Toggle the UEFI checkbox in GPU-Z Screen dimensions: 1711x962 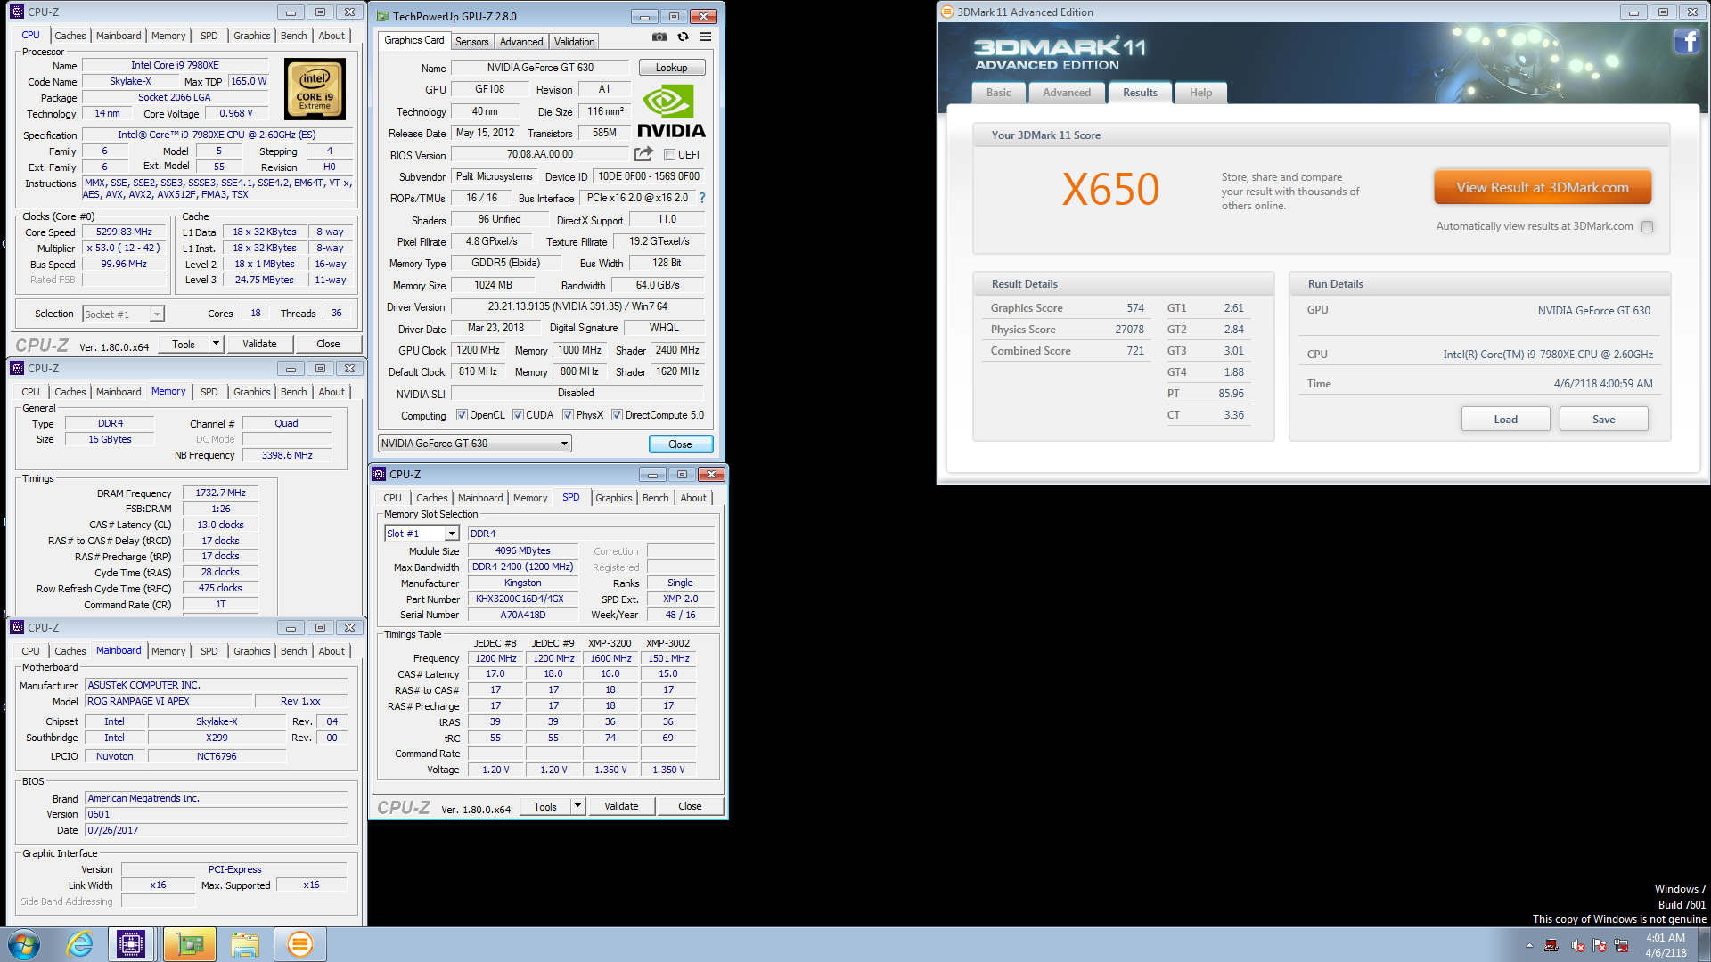click(x=669, y=155)
